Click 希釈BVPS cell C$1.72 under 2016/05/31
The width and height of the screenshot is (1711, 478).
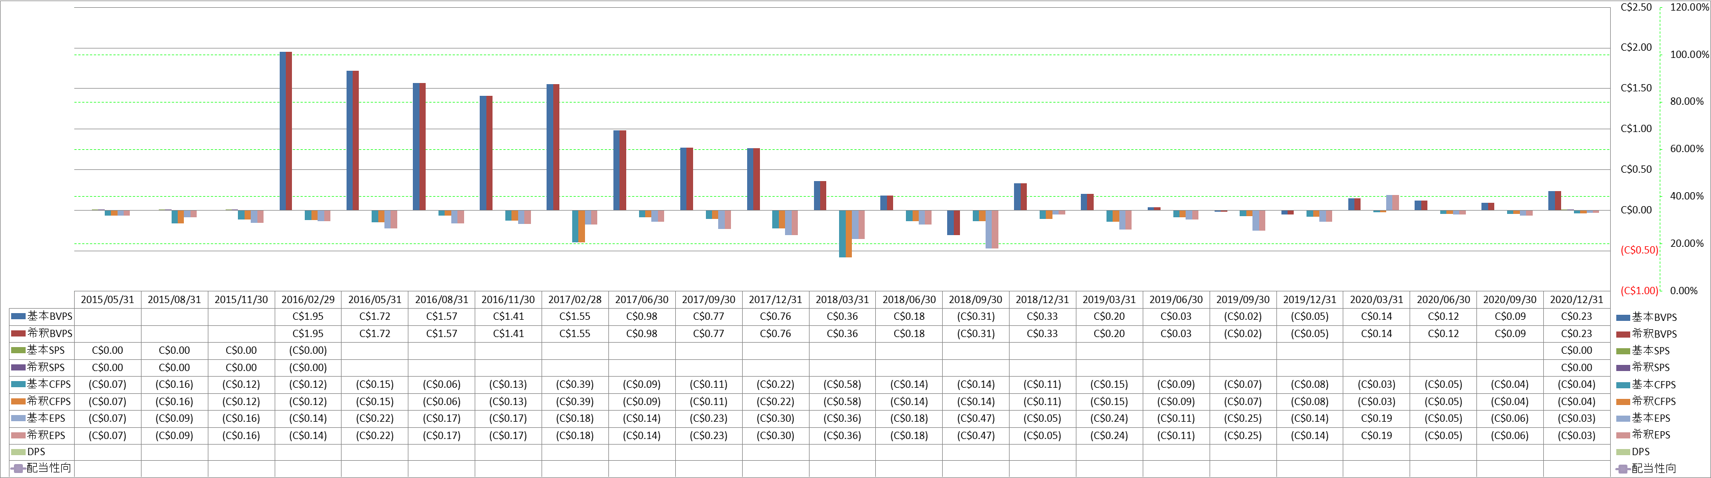pyautogui.click(x=374, y=333)
